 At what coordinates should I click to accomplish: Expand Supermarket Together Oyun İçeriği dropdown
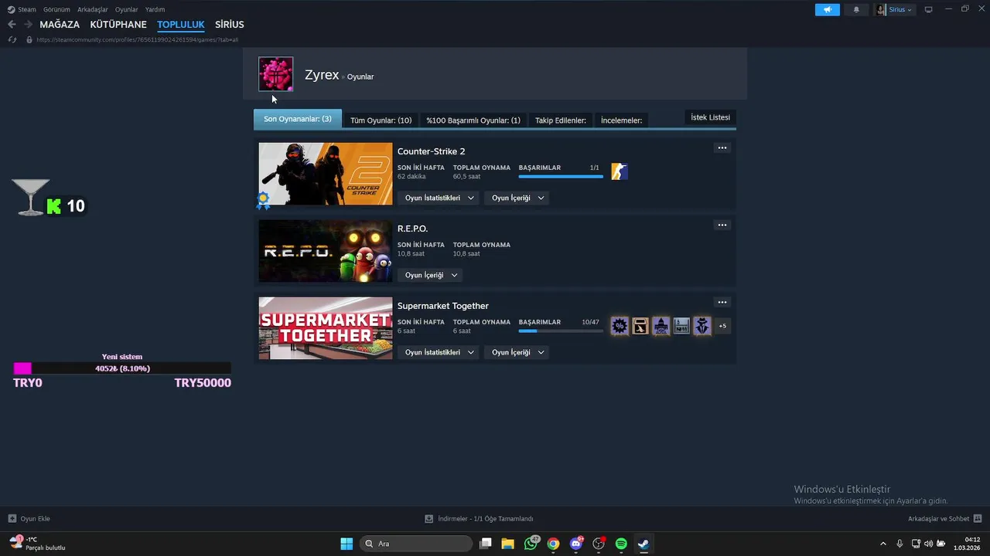(518, 352)
